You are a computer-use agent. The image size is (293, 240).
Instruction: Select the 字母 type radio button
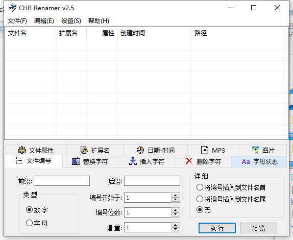point(29,223)
